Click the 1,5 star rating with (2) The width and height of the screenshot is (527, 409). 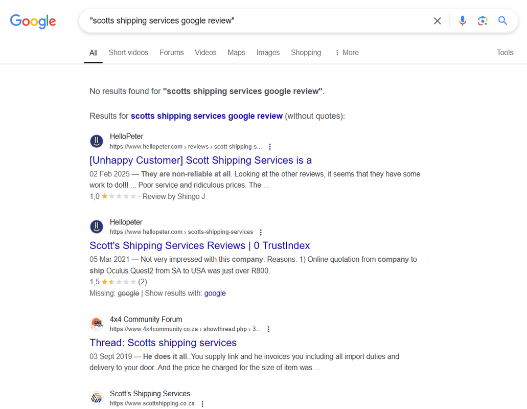tap(118, 282)
